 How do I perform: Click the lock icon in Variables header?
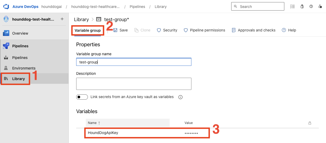point(310,123)
